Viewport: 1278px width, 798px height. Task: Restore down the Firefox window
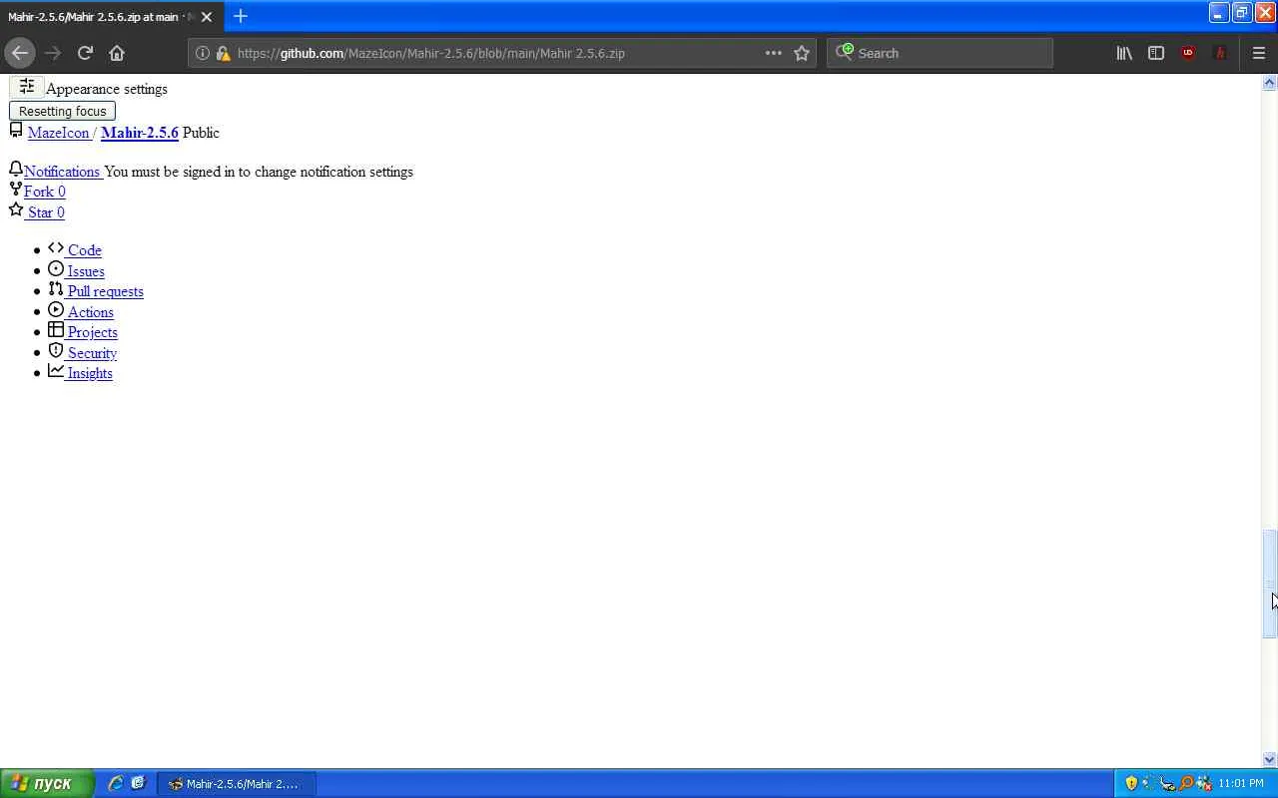(x=1242, y=12)
